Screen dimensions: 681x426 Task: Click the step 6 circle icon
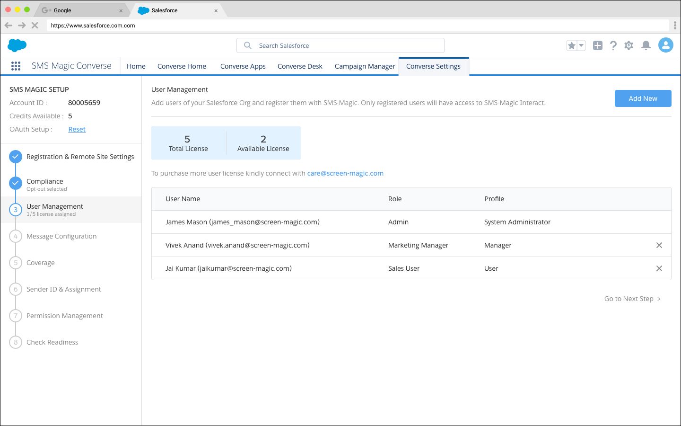pyautogui.click(x=16, y=289)
